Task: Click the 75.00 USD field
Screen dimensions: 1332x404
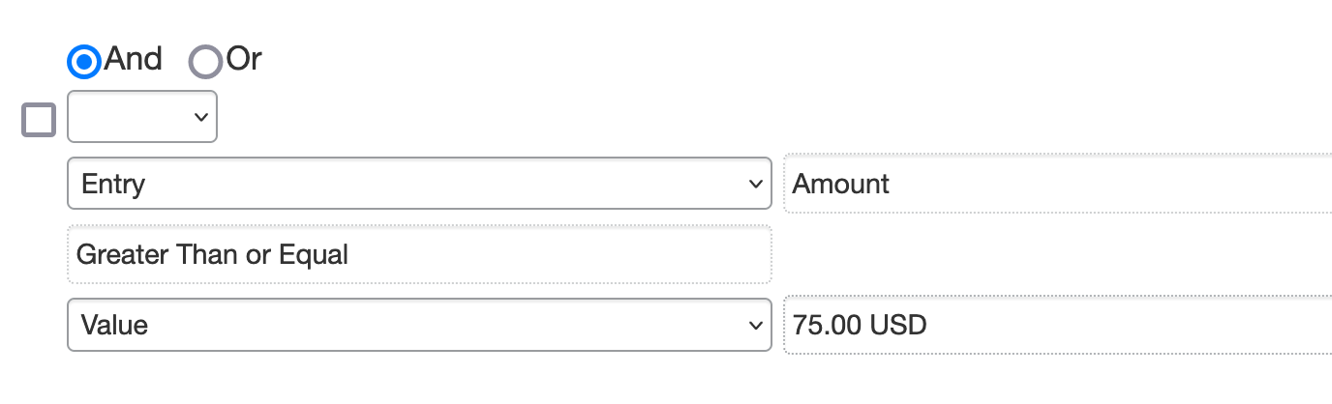Action: pyautogui.click(x=1057, y=325)
